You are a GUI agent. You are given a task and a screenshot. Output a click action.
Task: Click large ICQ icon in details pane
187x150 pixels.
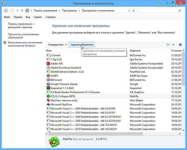coord(54,142)
